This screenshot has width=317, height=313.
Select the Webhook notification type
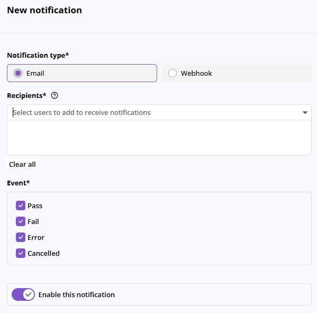[237, 73]
